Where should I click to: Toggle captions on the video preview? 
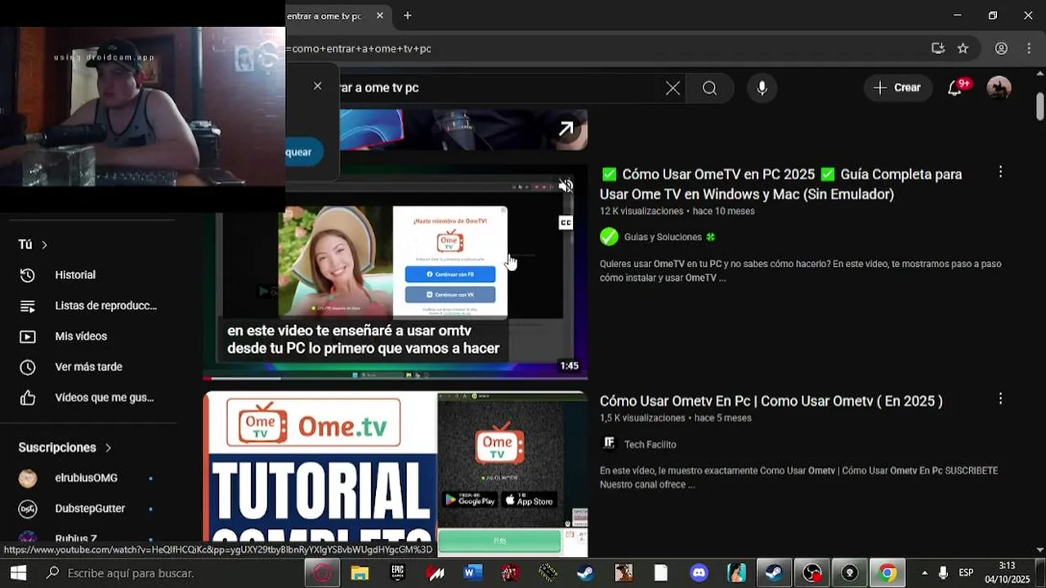[565, 222]
